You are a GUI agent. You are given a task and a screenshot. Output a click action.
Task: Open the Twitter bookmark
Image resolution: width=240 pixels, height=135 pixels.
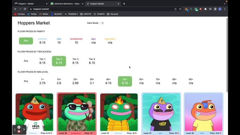click(32, 14)
